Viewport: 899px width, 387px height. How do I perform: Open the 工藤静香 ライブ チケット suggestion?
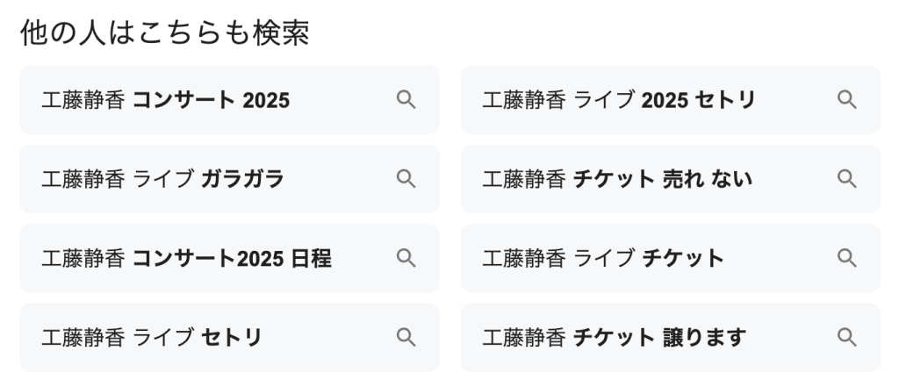[603, 258]
